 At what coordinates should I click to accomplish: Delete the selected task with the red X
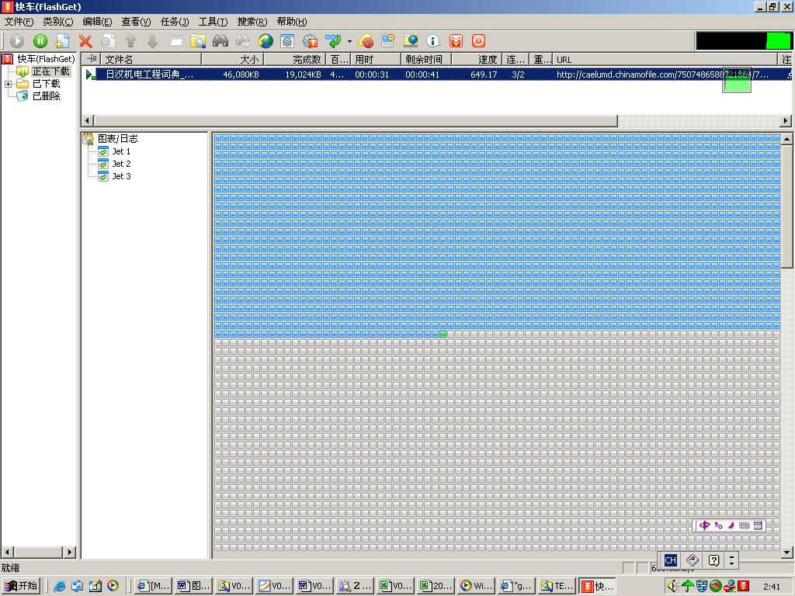click(x=85, y=41)
